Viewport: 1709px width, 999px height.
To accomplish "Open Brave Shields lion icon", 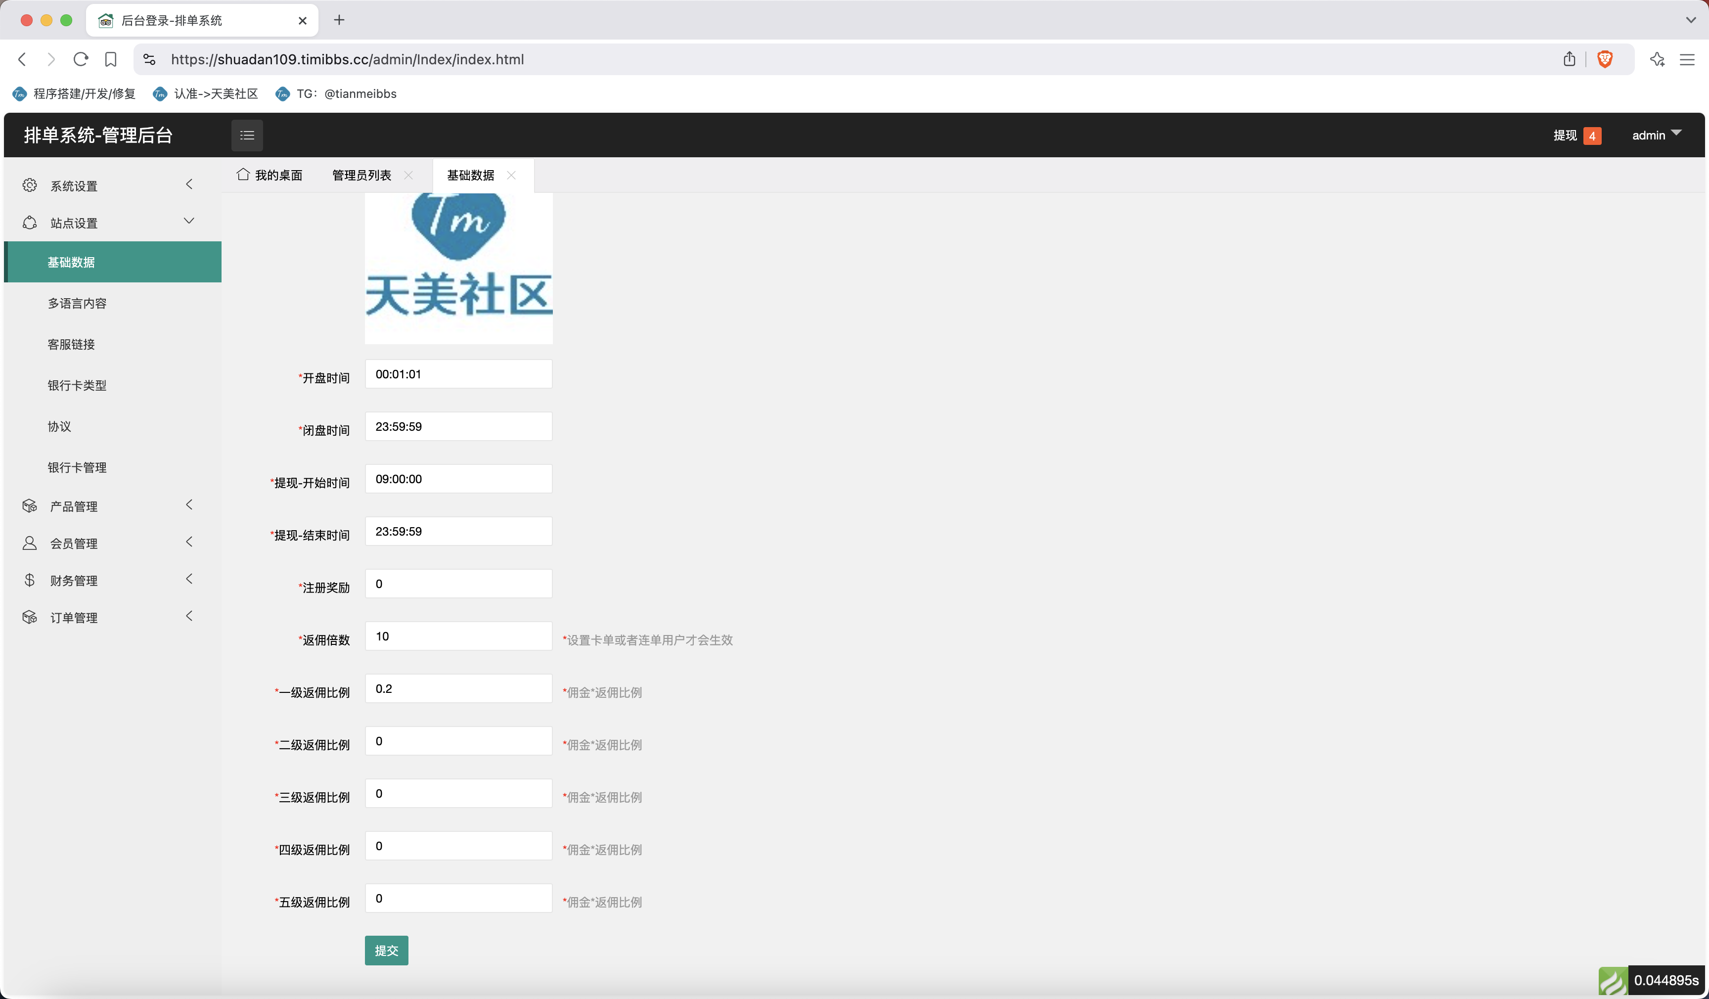I will (x=1605, y=59).
